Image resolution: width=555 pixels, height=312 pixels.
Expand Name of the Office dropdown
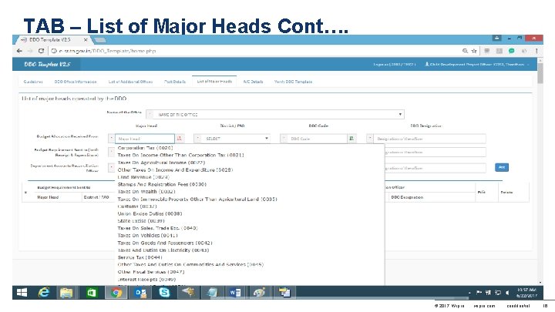[x=275, y=114]
